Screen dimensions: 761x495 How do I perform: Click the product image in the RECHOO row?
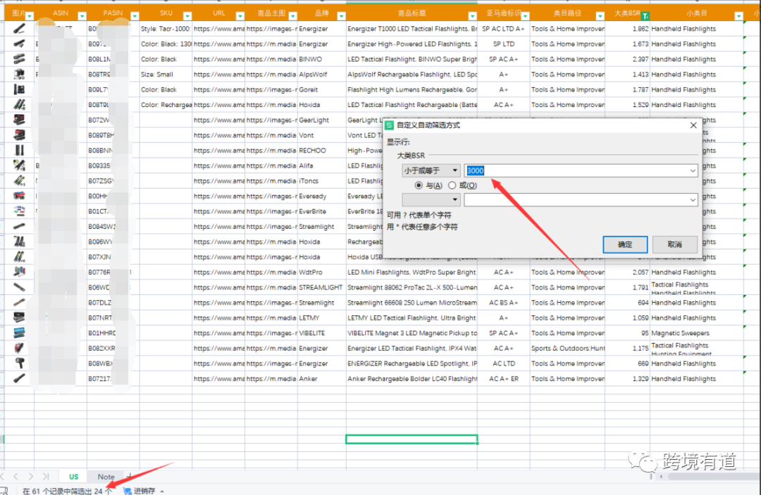tap(19, 150)
